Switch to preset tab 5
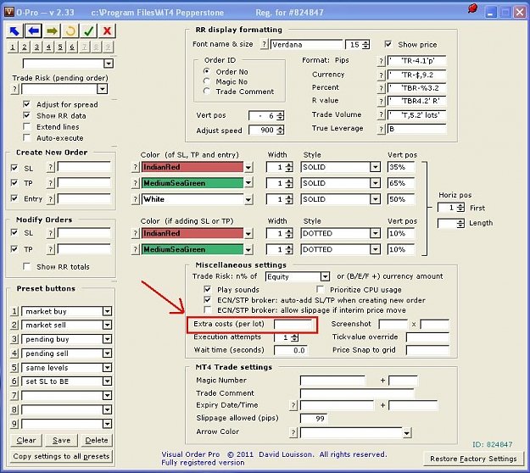 coord(60,47)
